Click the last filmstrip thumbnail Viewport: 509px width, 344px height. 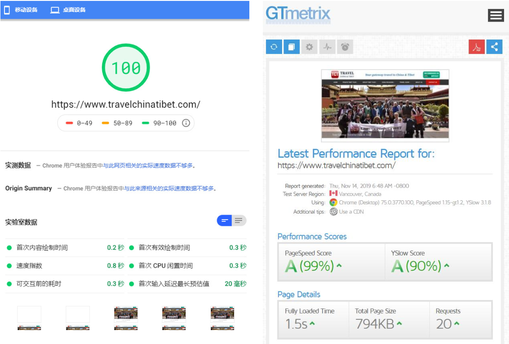(x=222, y=318)
